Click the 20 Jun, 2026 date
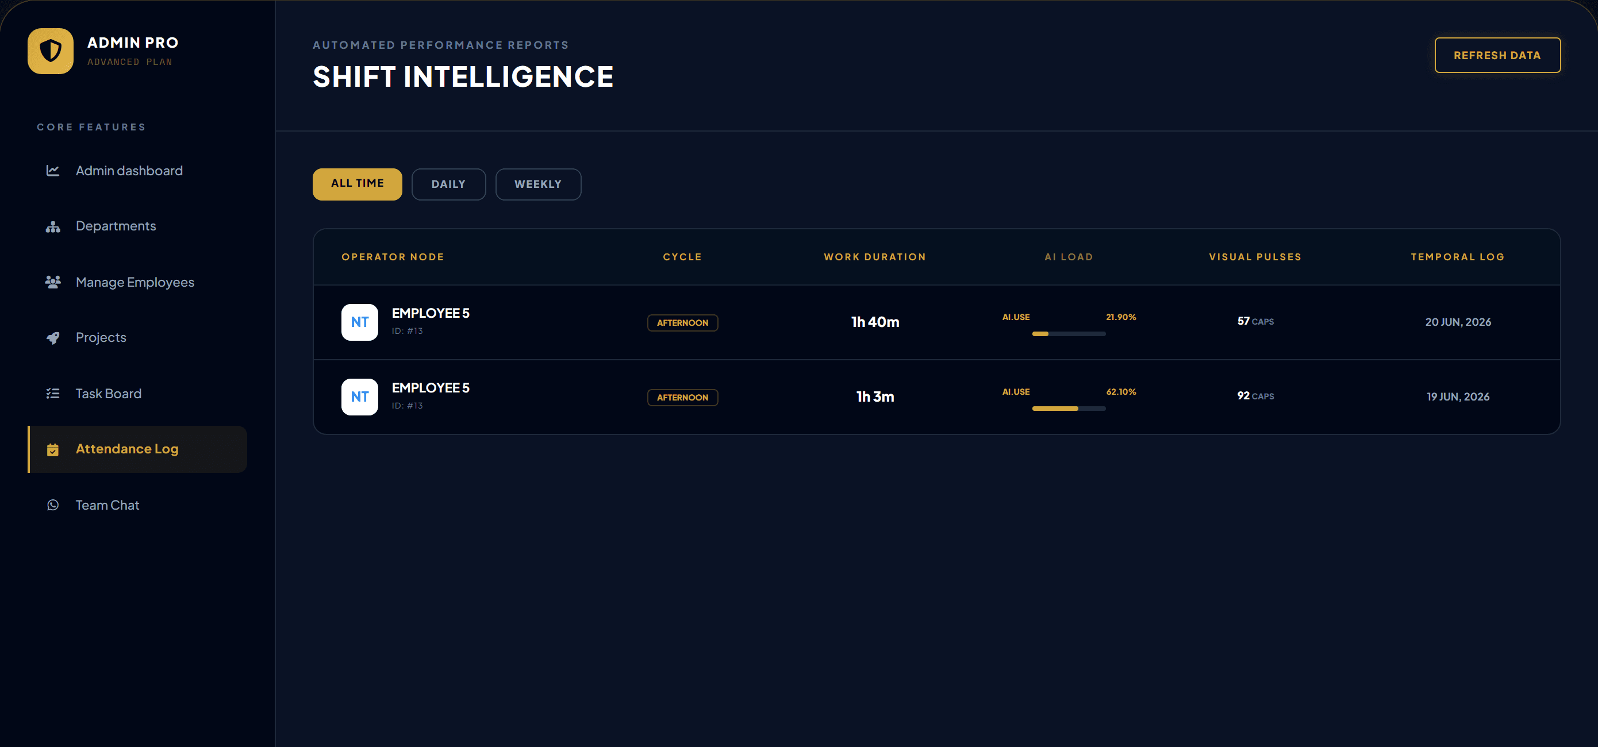 (1458, 322)
